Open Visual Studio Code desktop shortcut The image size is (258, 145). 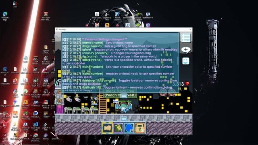35,126
